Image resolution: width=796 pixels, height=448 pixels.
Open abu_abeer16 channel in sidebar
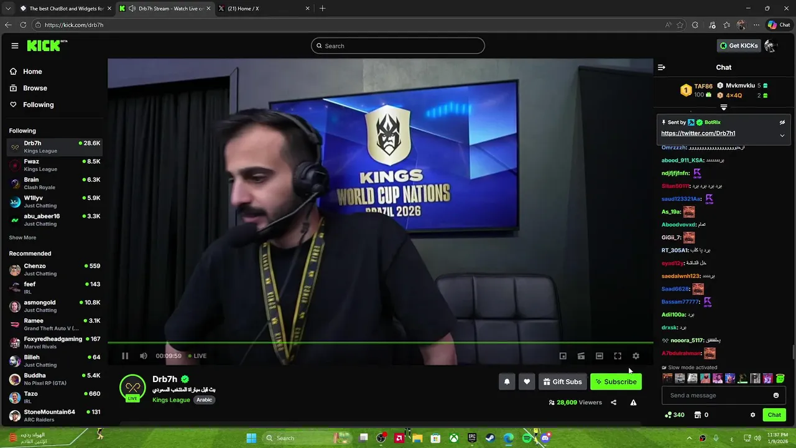(x=55, y=220)
